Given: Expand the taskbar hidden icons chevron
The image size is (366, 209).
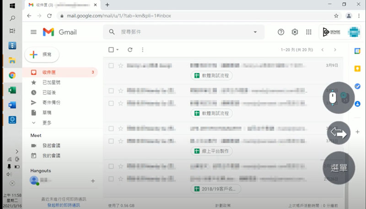Looking at the screenshot, I should (x=17, y=152).
